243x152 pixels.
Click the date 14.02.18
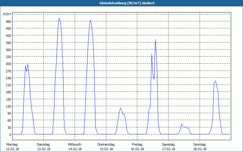(75, 149)
